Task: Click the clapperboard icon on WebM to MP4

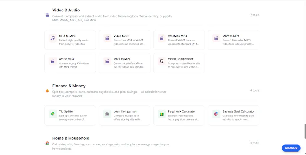Action: pyautogui.click(x=161, y=38)
